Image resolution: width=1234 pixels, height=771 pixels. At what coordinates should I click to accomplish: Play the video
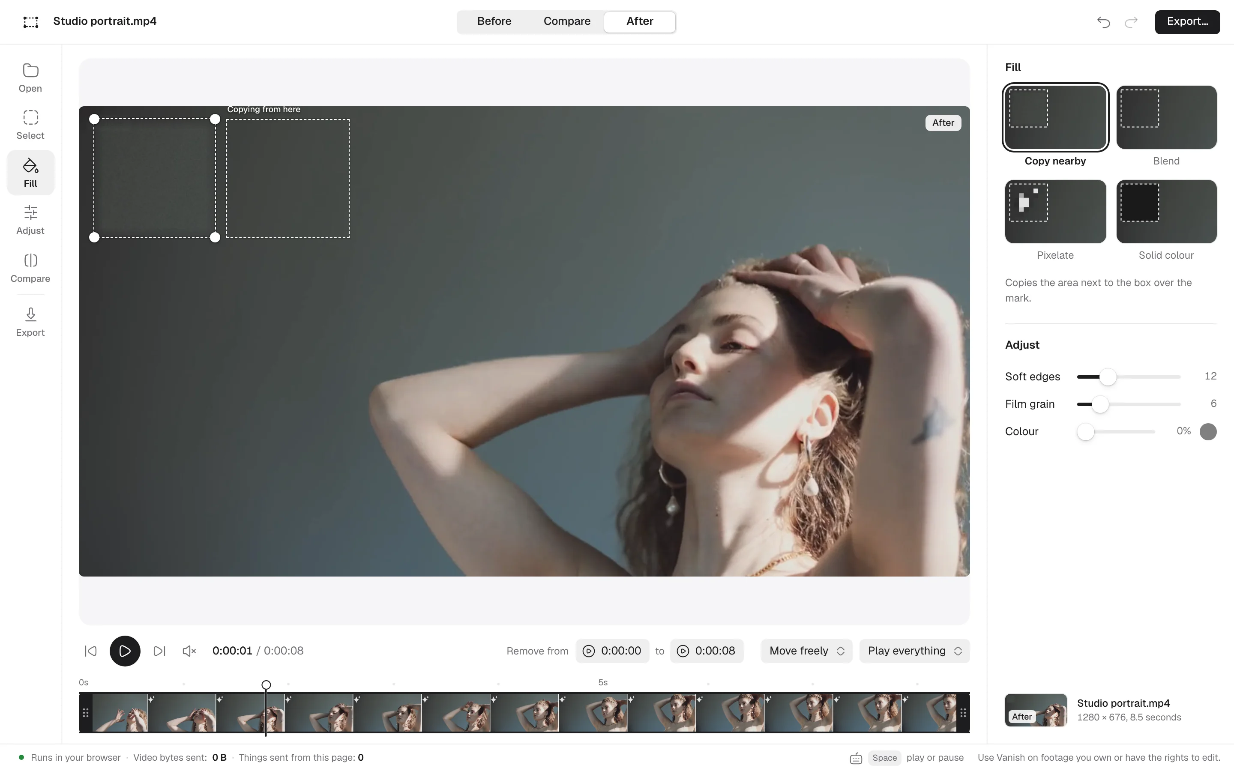pos(125,651)
